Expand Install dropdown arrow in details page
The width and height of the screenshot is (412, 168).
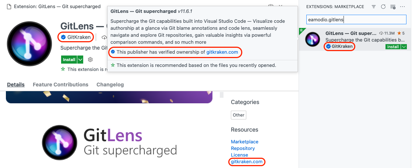[x=80, y=60]
